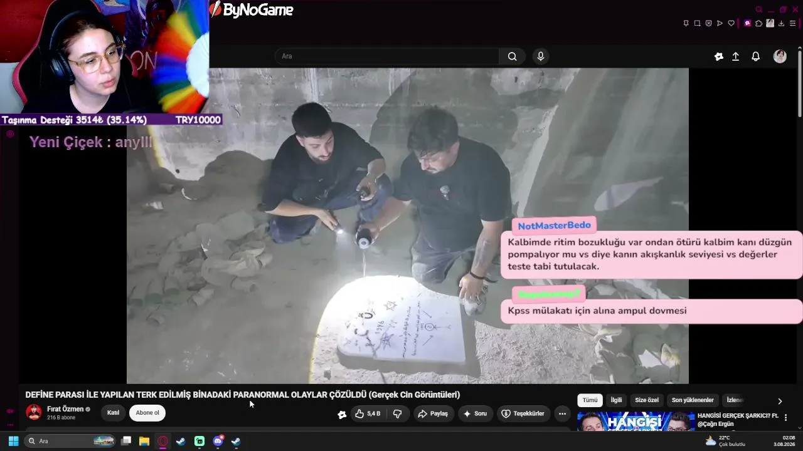Open the weather widget showing 22°C
The image size is (803, 451).
[726, 441]
